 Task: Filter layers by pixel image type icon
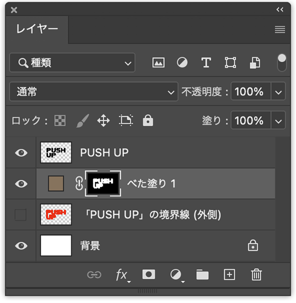click(158, 63)
